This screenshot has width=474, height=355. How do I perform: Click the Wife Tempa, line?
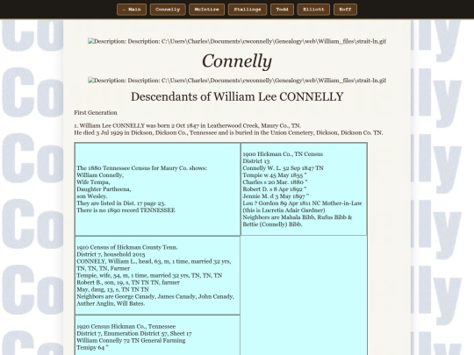click(x=93, y=182)
